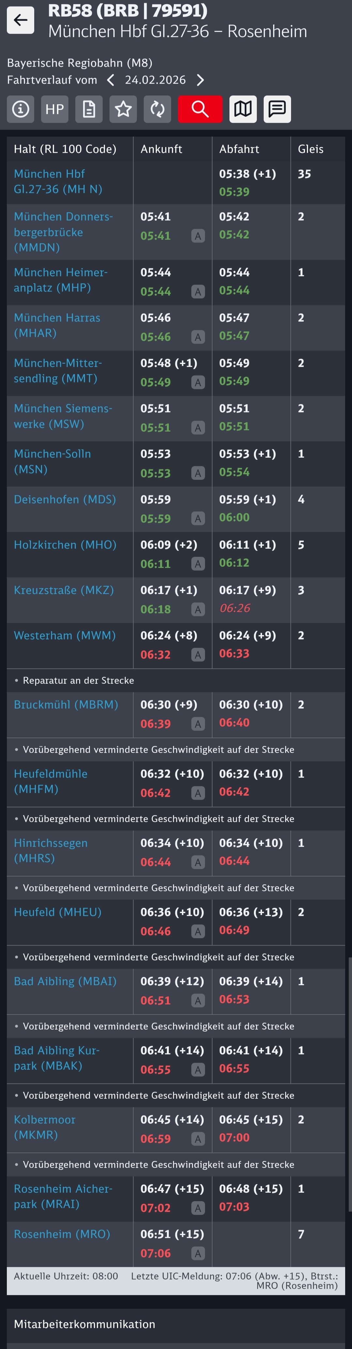The width and height of the screenshot is (352, 1349).
Task: Go to next date with right chevron
Action: (200, 80)
